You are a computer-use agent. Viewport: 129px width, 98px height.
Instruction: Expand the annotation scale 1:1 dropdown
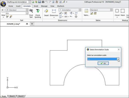pos(118,59)
